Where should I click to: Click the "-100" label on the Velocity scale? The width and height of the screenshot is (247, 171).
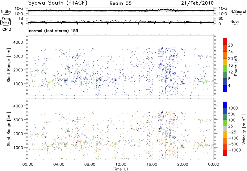[x=233, y=138]
